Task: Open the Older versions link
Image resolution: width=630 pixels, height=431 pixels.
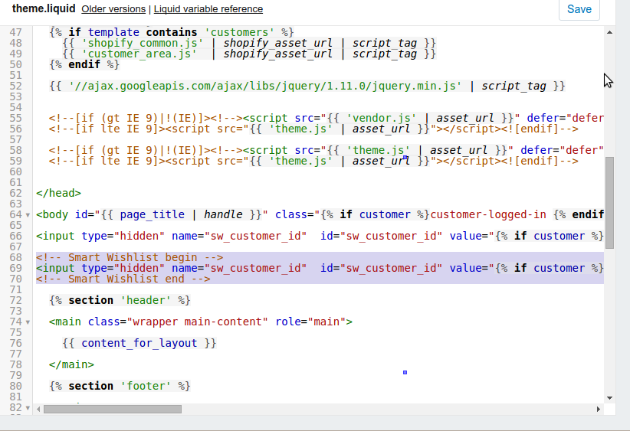Action: click(x=113, y=9)
